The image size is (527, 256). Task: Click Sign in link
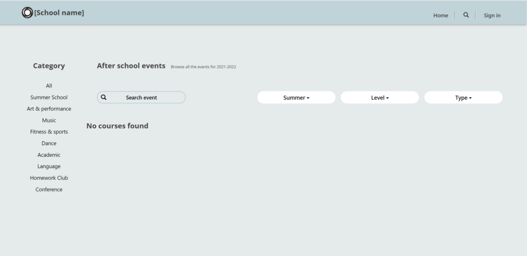[x=492, y=15]
